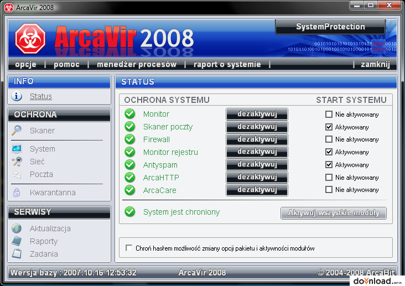Image resolution: width=405 pixels, height=286 pixels.
Task: Click green check icon beside ArcaCare
Action: pos(129,190)
